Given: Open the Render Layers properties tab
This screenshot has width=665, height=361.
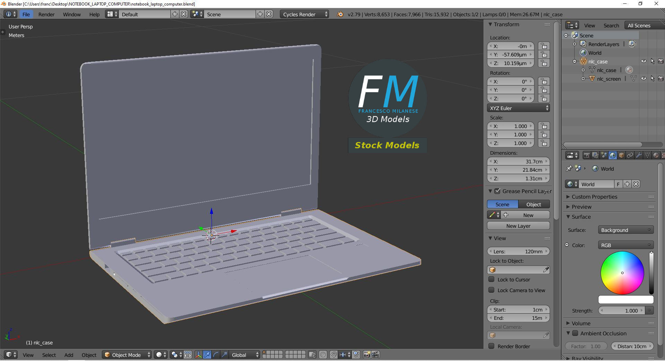Looking at the screenshot, I should 595,155.
